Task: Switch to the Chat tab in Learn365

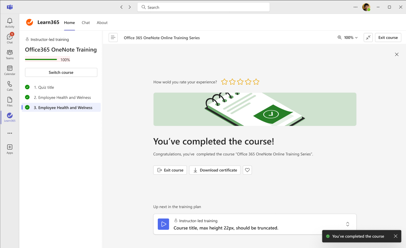Action: click(86, 22)
